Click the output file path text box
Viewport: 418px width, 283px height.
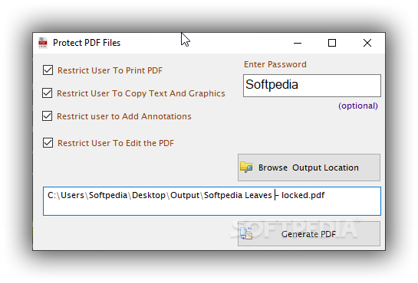(x=212, y=201)
